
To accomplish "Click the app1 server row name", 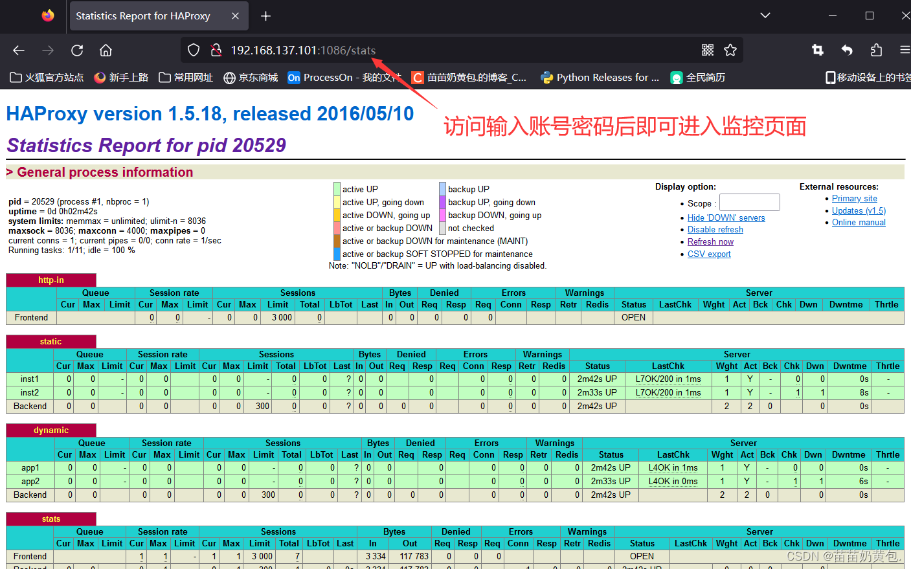I will point(30,468).
